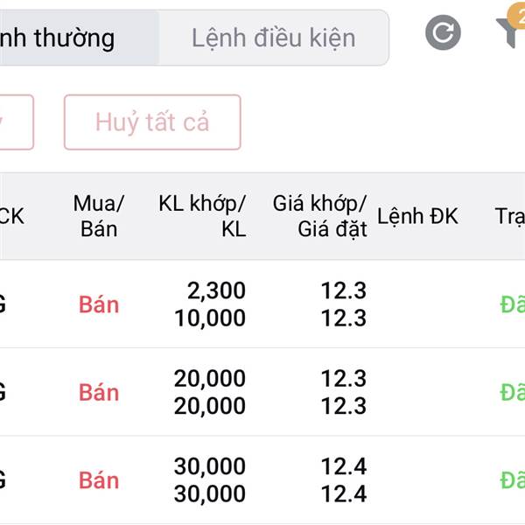Switch to Lệnh điều kiện tab
The height and width of the screenshot is (525, 525).
pyautogui.click(x=274, y=38)
